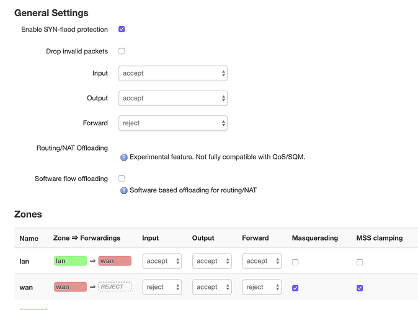
Task: Open lan zone Input dropdown
Action: (x=162, y=261)
